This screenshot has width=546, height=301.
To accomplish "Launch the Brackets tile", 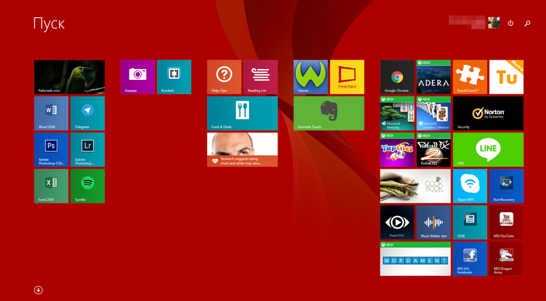I will [174, 77].
